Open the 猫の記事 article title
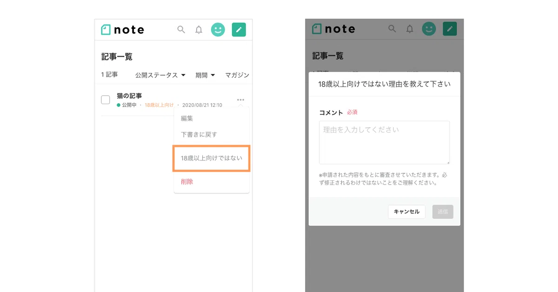 129,96
